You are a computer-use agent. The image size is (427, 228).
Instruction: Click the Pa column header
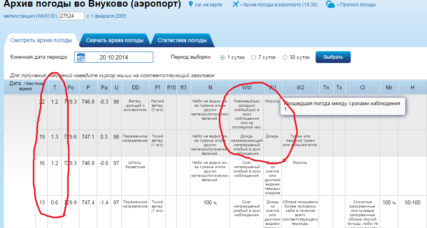click(x=104, y=87)
